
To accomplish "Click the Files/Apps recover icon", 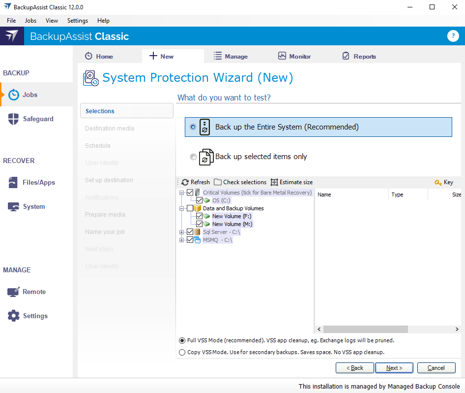I will 13,182.
